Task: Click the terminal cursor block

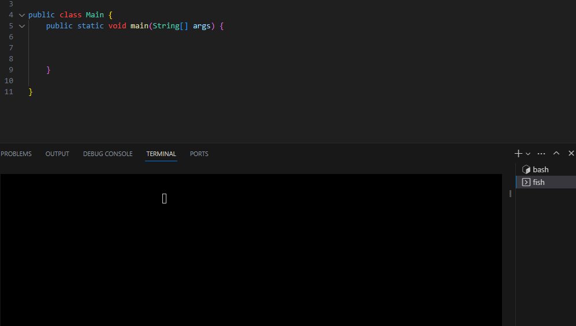Action: [164, 198]
